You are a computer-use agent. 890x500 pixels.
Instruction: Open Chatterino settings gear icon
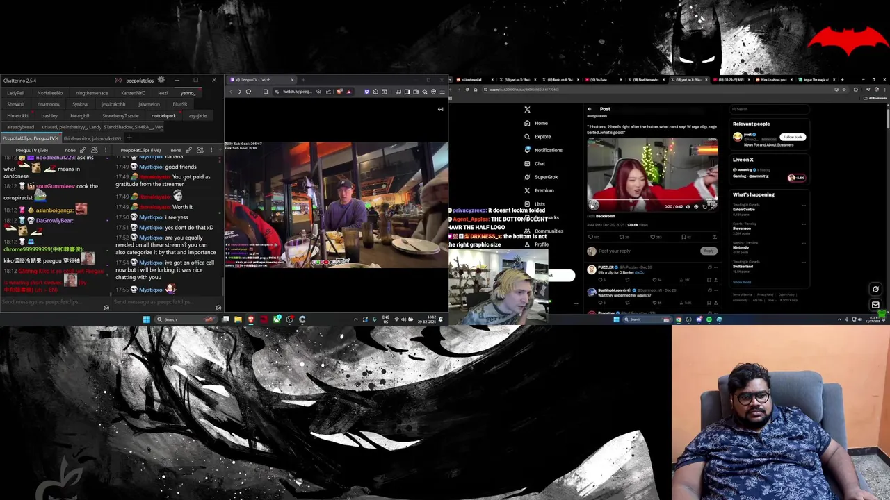[161, 81]
